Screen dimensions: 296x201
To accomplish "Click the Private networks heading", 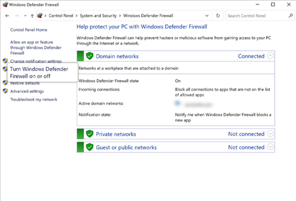I will 116,134.
